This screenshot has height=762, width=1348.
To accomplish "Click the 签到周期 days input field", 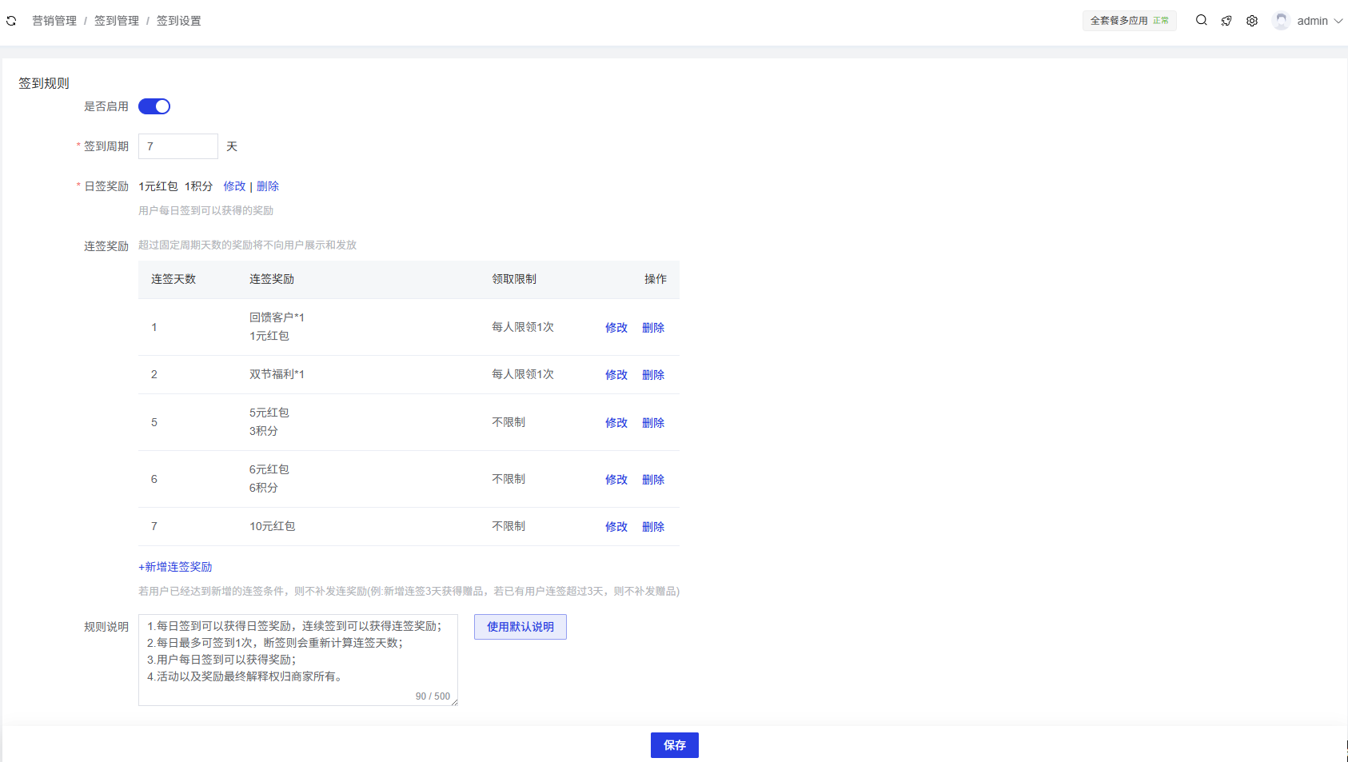I will coord(177,146).
